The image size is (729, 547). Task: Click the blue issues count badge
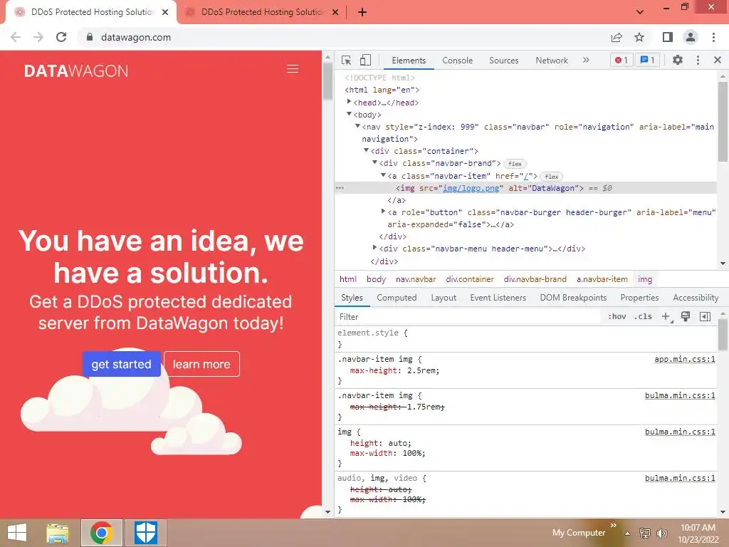coord(647,60)
